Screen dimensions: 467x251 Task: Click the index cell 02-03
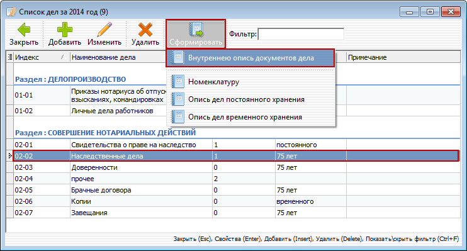click(42, 167)
